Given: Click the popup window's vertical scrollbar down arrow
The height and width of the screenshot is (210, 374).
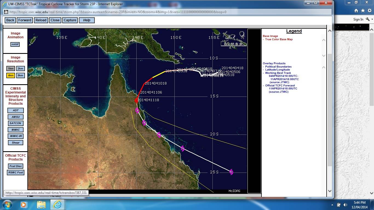Looking at the screenshot, I should tap(330, 191).
